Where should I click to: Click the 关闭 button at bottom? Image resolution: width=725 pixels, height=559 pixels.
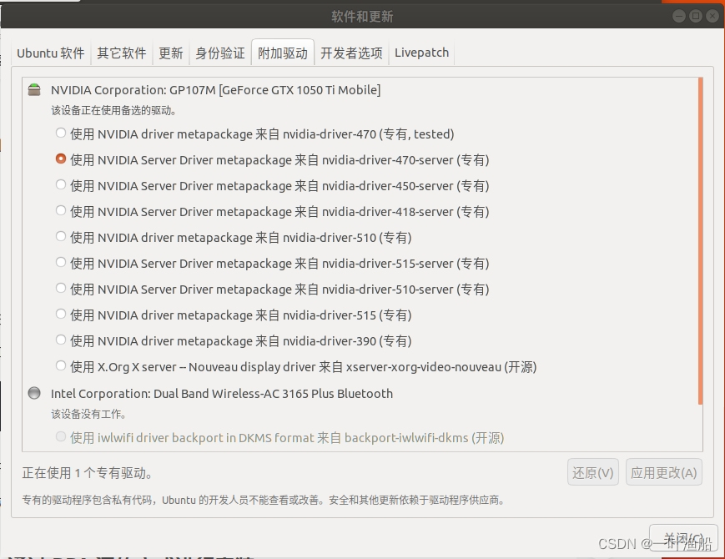[x=683, y=540]
